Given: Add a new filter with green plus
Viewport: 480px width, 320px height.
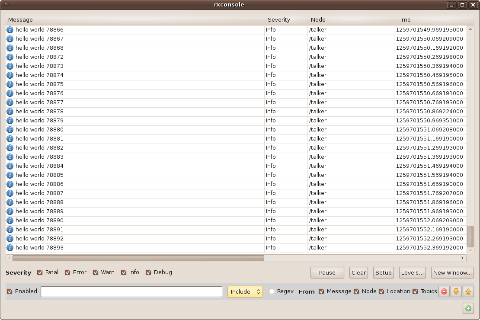Looking at the screenshot, I should [x=468, y=308].
